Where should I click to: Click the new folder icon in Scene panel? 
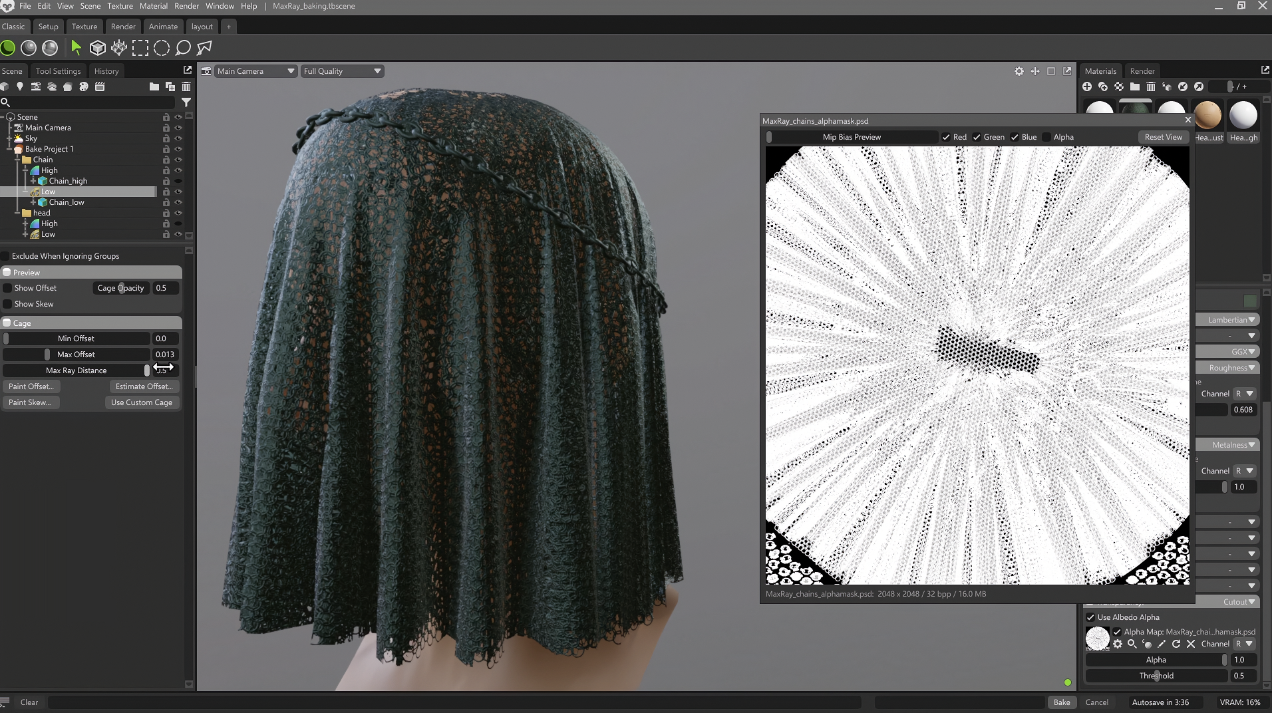pyautogui.click(x=154, y=86)
